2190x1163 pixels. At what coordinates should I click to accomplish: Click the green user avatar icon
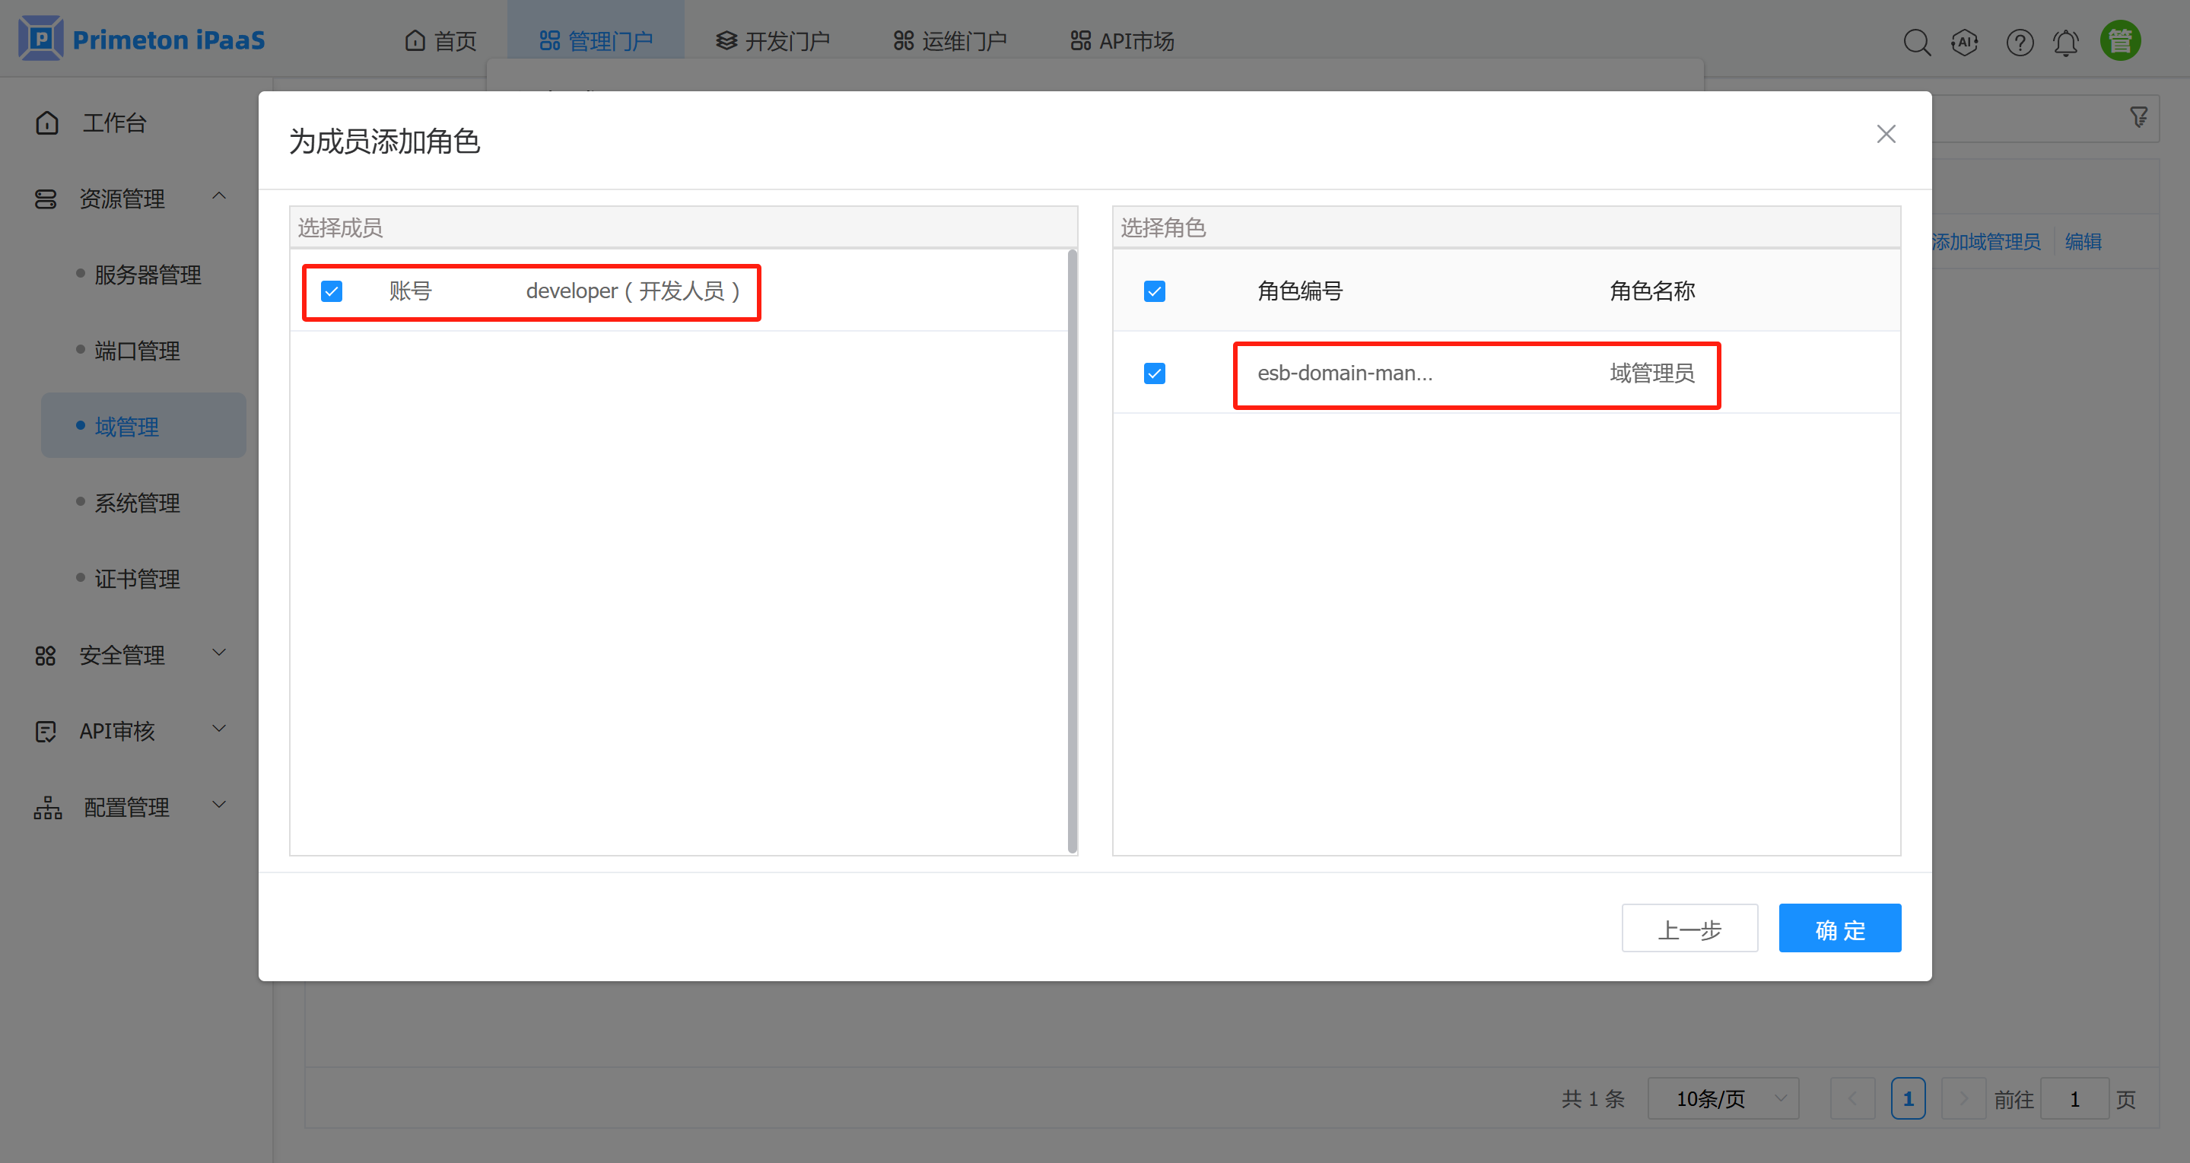coord(2120,41)
